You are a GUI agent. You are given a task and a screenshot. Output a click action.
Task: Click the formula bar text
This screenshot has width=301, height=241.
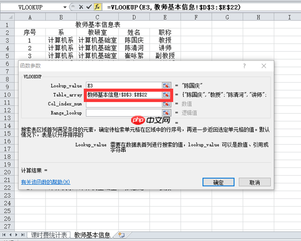click(174, 7)
